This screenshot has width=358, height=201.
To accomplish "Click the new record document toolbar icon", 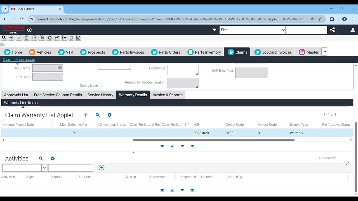I will coord(34,38).
